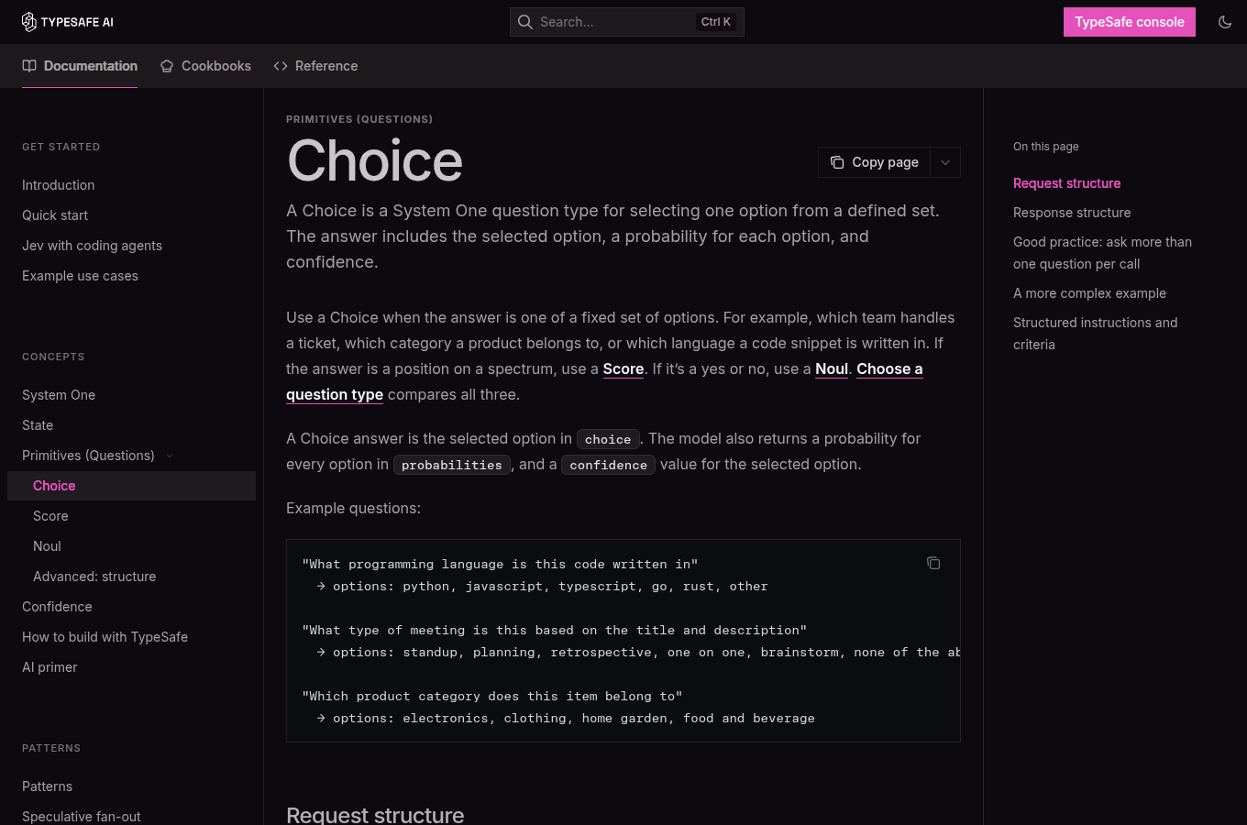
Task: Open Speculative fan-out in sidebar
Action: click(x=82, y=816)
